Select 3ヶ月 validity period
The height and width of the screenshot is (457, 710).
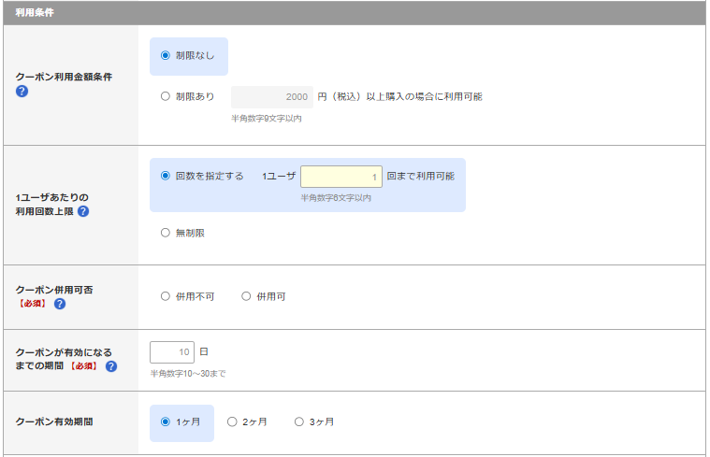(x=299, y=421)
